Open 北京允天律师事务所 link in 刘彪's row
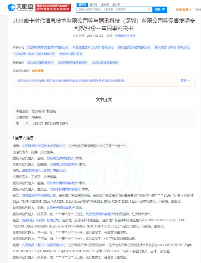The width and height of the screenshot is (201, 263). tap(61, 208)
